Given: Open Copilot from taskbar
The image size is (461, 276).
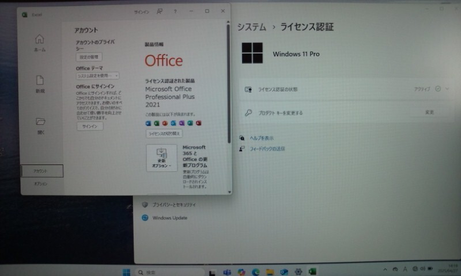Looking at the screenshot, I should [x=241, y=272].
